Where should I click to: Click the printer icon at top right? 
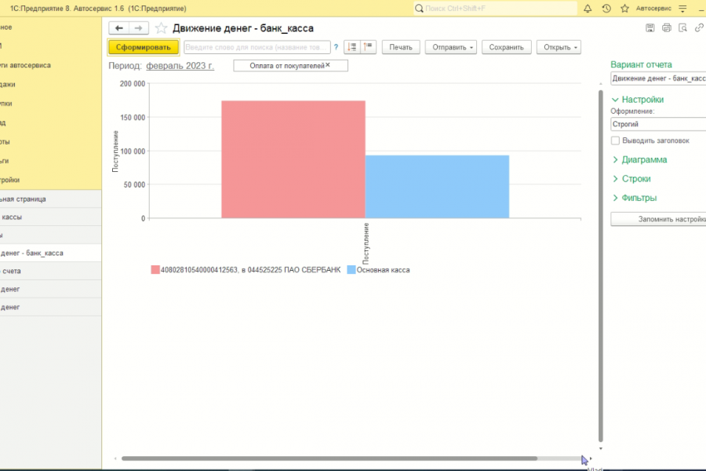pos(666,28)
